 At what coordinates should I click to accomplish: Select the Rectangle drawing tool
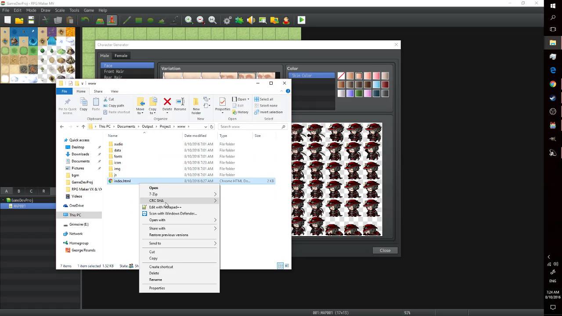click(x=139, y=20)
